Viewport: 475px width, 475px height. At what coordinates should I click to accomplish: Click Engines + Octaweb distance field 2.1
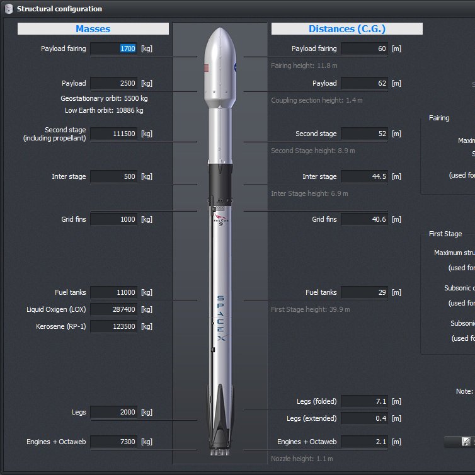(364, 442)
